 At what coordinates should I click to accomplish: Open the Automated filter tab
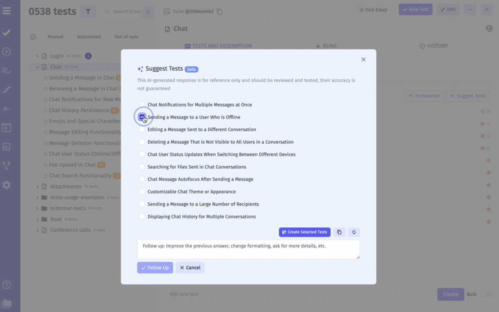click(89, 36)
